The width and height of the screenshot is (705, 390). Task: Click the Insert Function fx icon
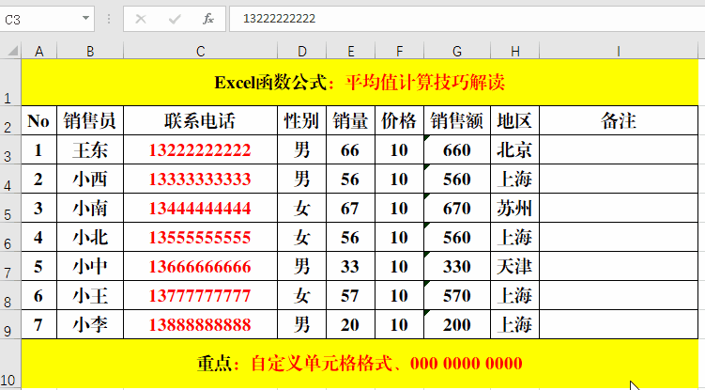pyautogui.click(x=208, y=19)
